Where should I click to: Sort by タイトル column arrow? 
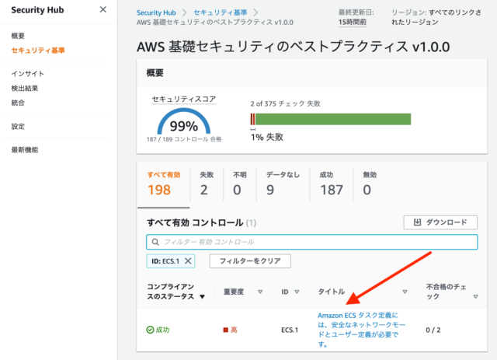tap(405, 292)
